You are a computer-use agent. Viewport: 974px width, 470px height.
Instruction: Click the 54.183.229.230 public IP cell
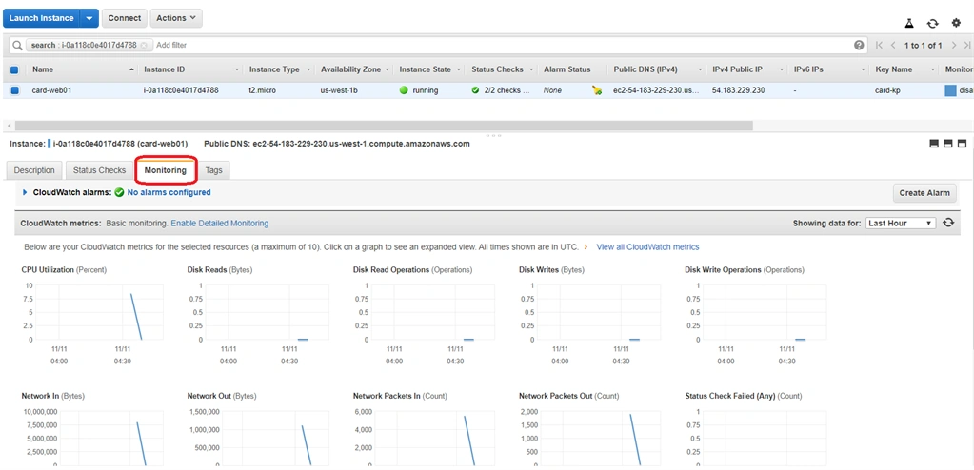738,90
